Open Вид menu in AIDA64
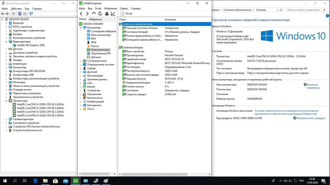330x185 pixels. point(90,9)
